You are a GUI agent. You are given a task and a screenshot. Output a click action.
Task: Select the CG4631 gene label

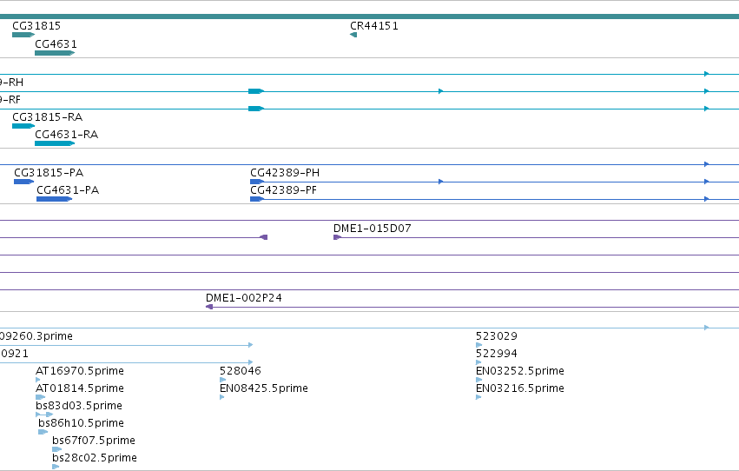(56, 43)
